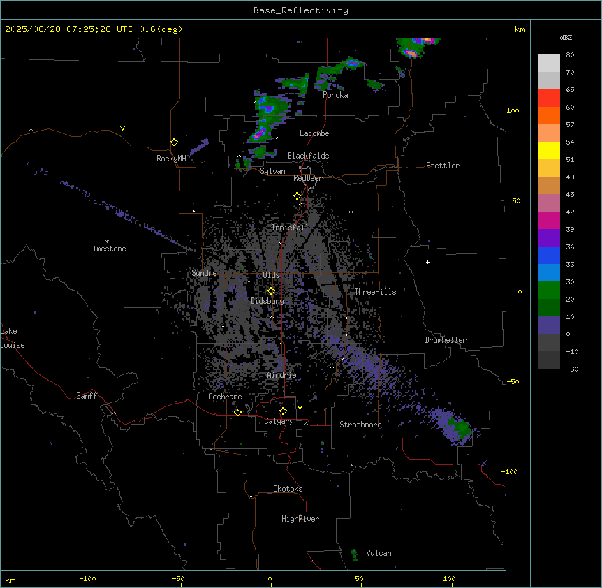Viewport: 602px width, 588px height.
Task: Click the green echo beside Vulcan
Action: [354, 554]
